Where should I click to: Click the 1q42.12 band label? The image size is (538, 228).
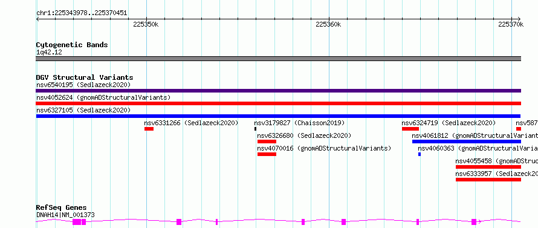(49, 53)
